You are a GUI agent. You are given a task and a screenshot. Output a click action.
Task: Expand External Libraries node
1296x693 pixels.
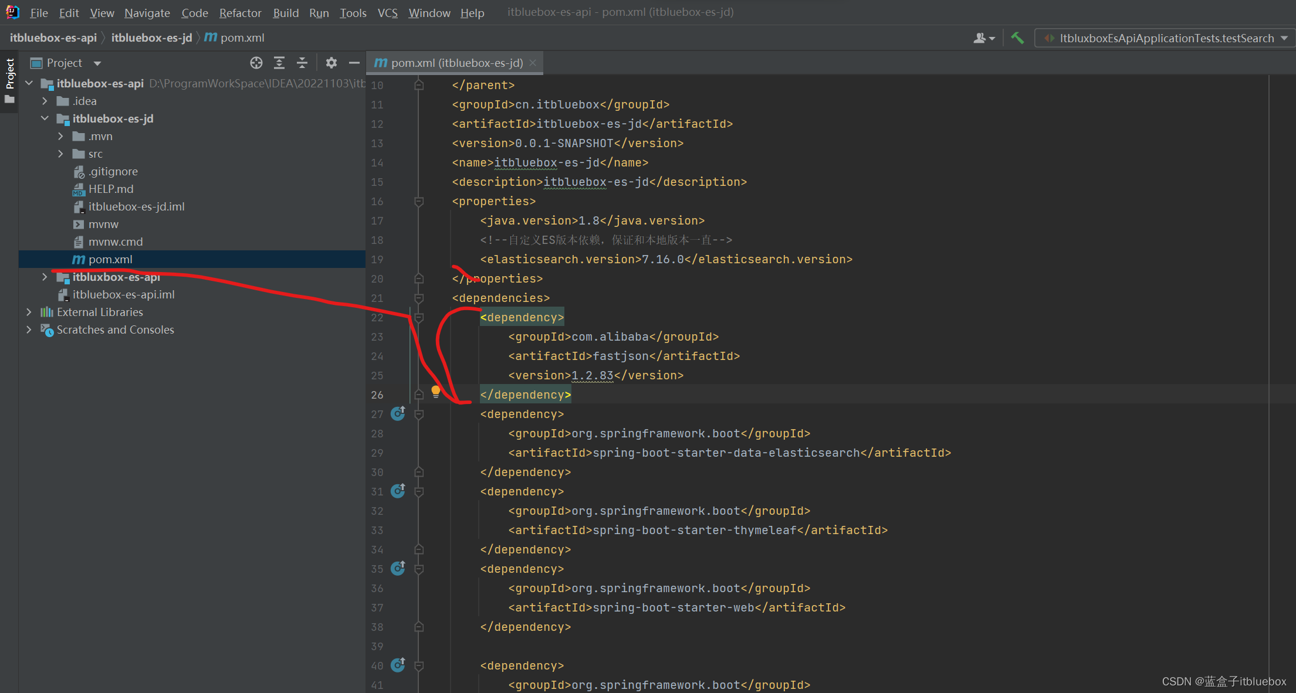(x=29, y=312)
